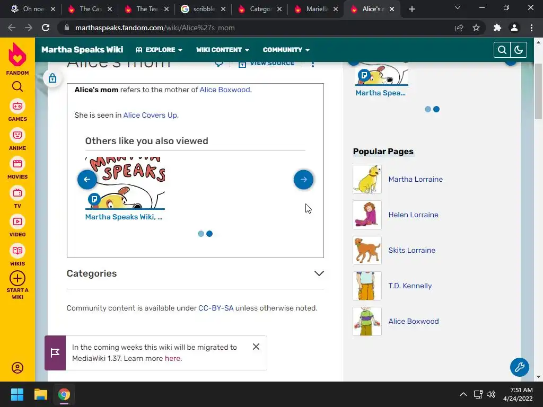Open Windows Start menu
This screenshot has height=407, width=543.
pos(17,394)
